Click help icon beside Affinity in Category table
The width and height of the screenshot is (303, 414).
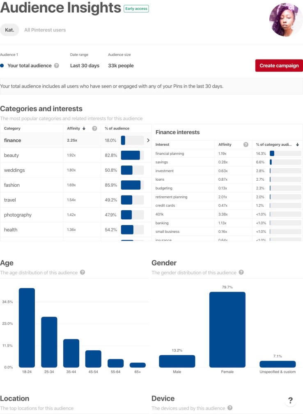(x=94, y=129)
